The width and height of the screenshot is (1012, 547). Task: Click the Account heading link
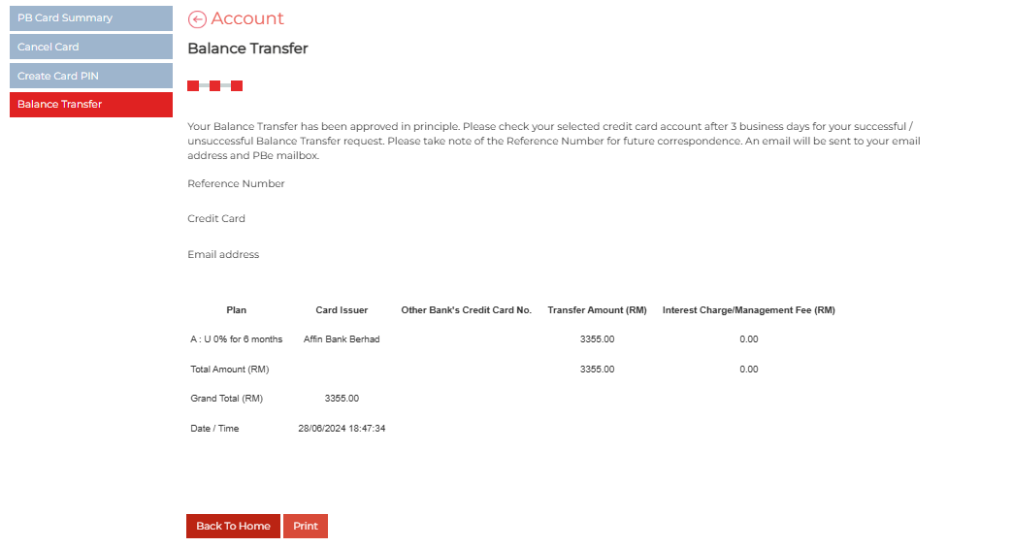(247, 19)
